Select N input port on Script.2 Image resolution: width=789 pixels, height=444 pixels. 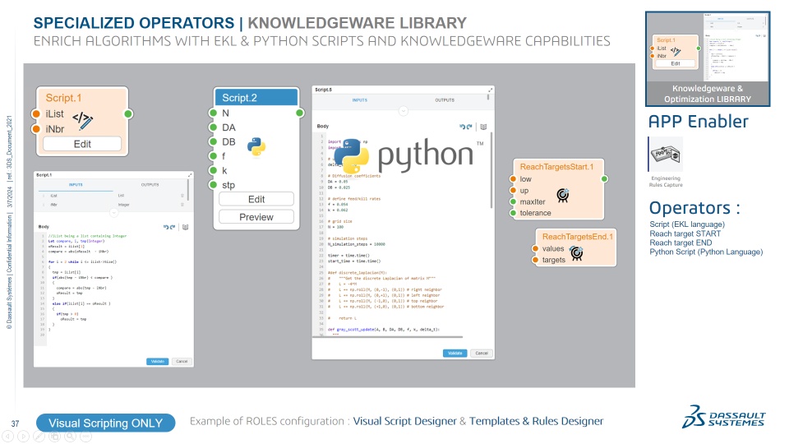[x=213, y=113]
